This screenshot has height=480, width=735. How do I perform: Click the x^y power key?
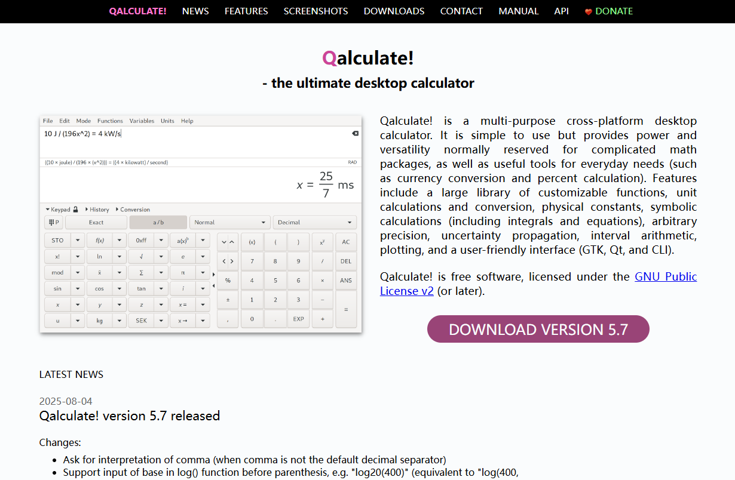323,242
